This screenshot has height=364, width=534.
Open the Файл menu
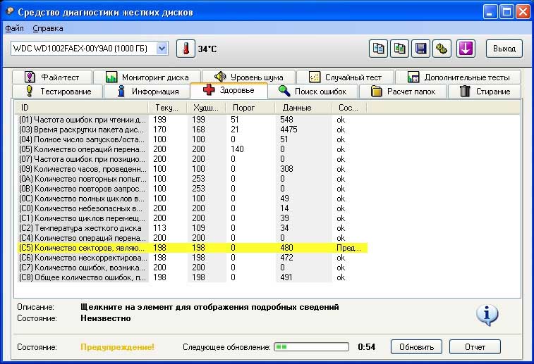click(x=14, y=28)
